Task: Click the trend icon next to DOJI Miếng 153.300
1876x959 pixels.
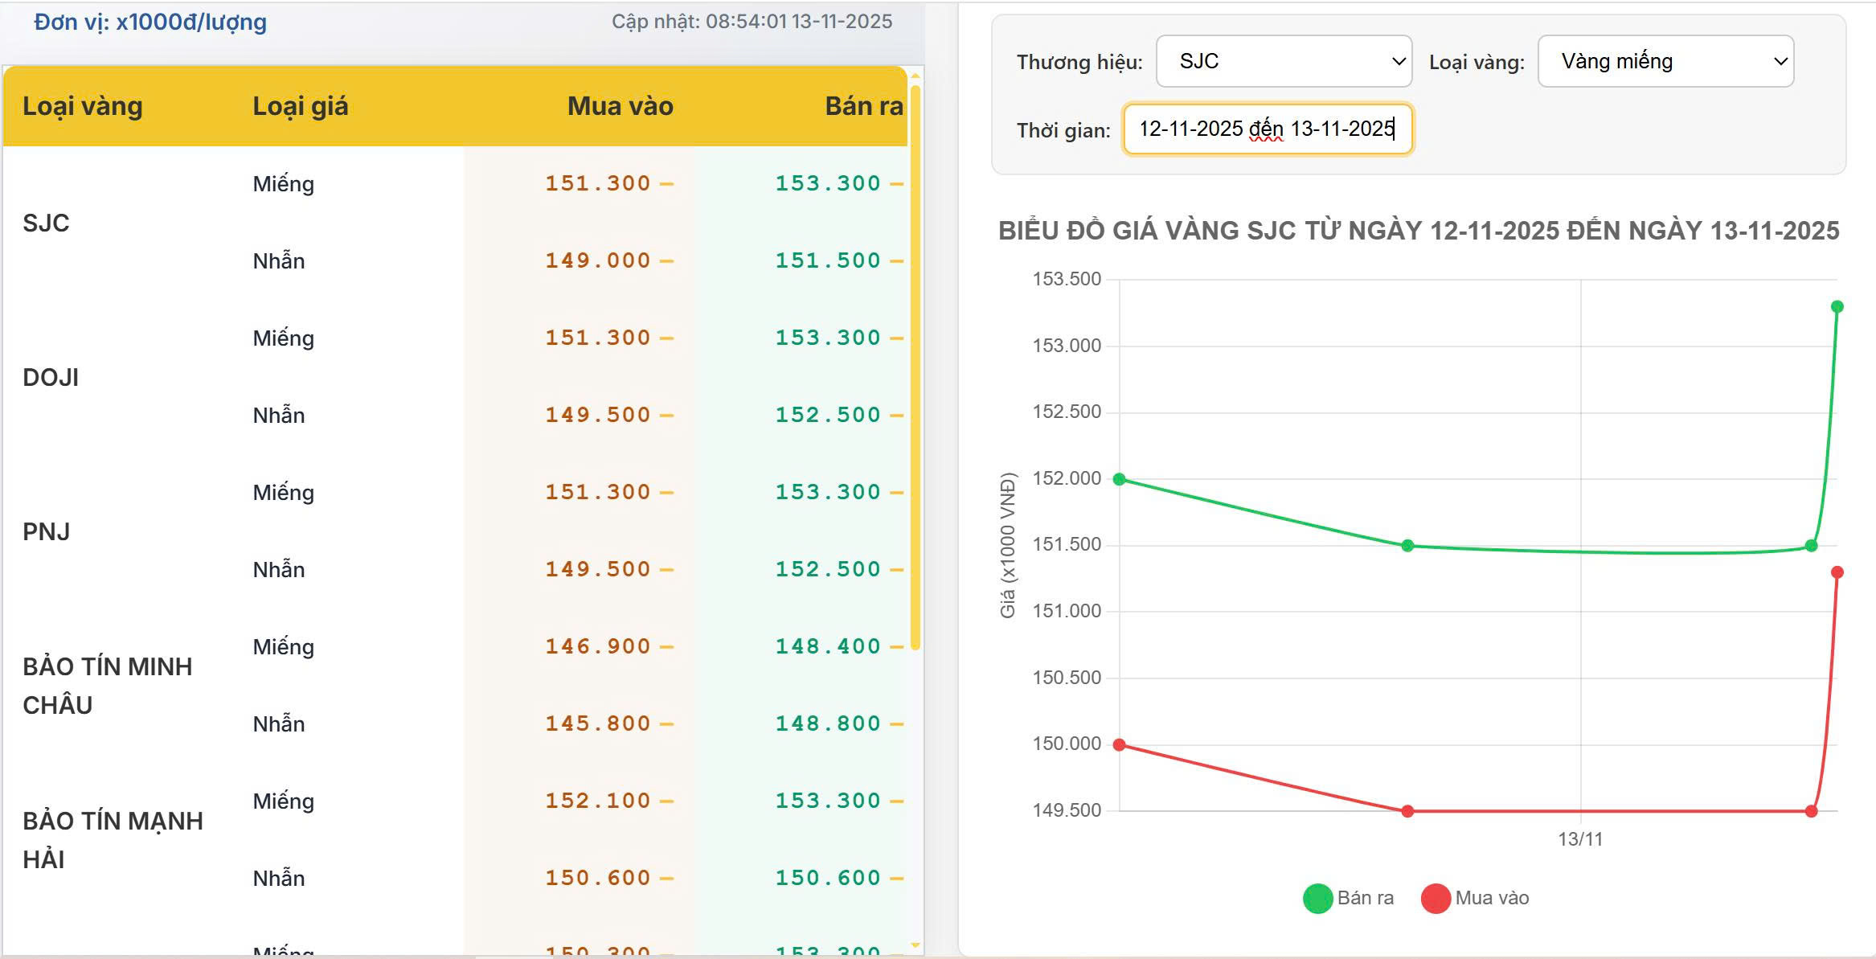Action: (x=895, y=338)
